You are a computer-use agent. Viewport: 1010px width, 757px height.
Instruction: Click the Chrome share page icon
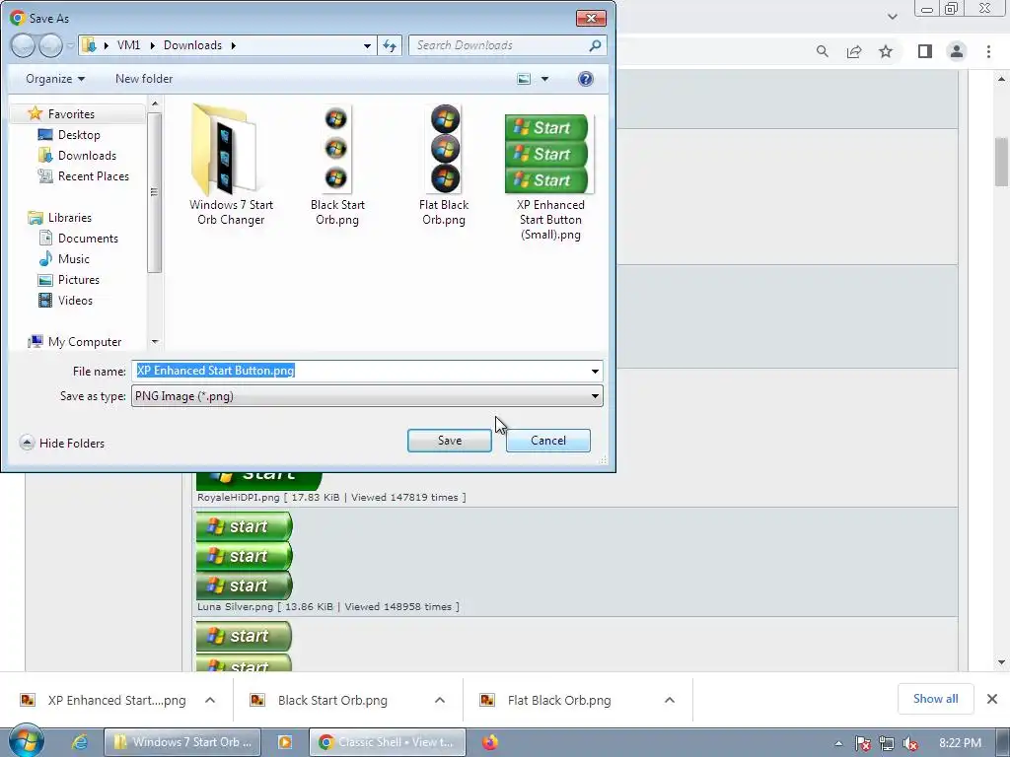(854, 51)
